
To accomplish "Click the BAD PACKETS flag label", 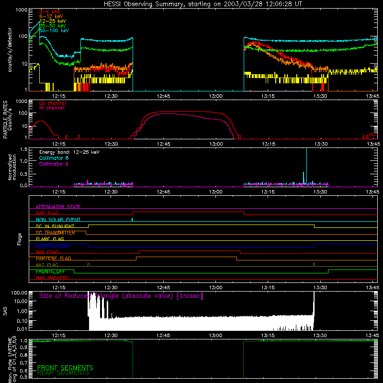I will 52,278.
